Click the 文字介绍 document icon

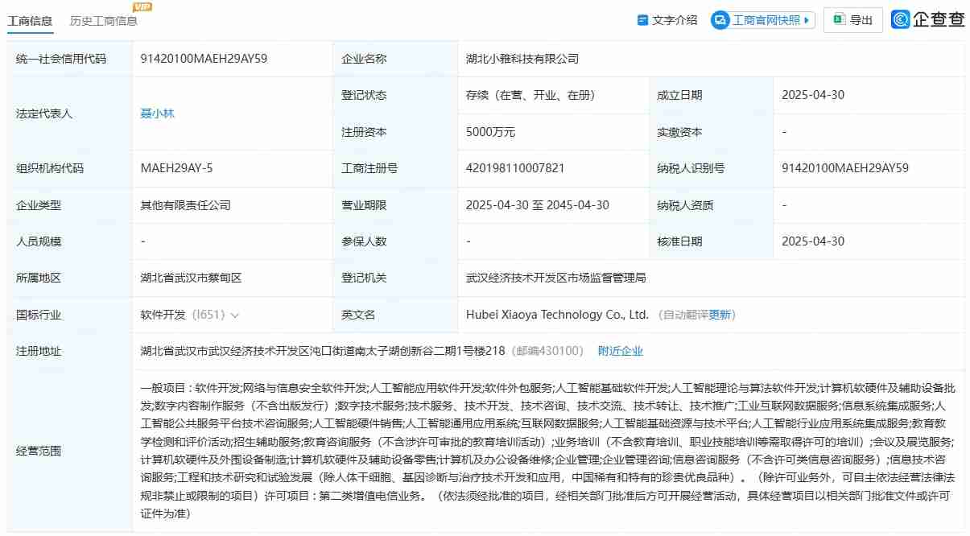642,20
